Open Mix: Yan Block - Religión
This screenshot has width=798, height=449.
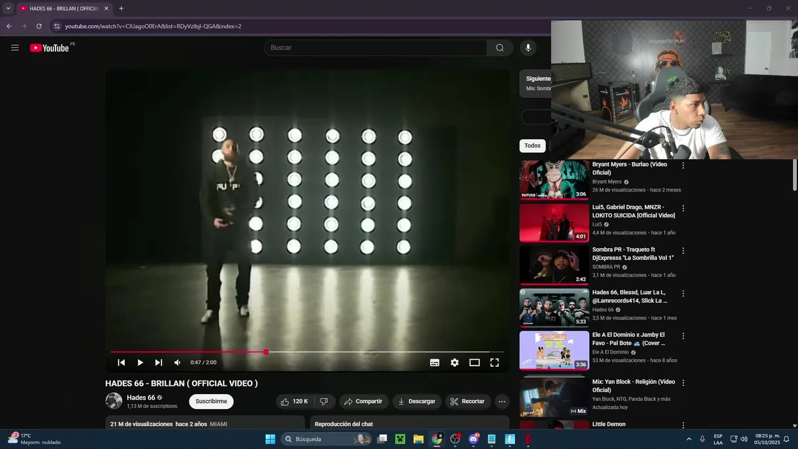554,397
